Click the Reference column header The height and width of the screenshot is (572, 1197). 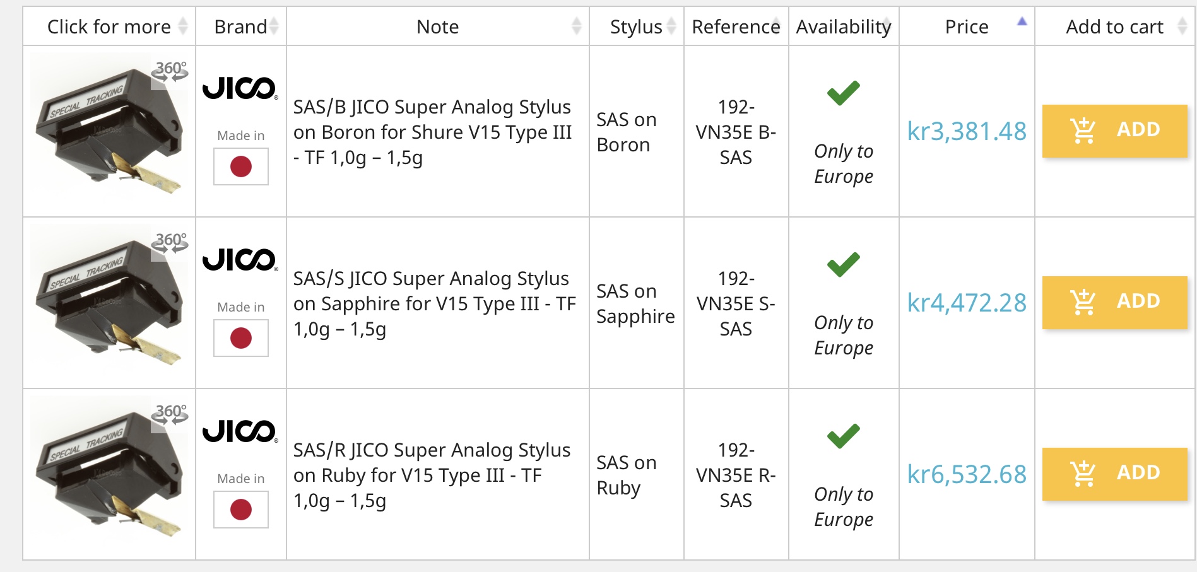(x=736, y=26)
